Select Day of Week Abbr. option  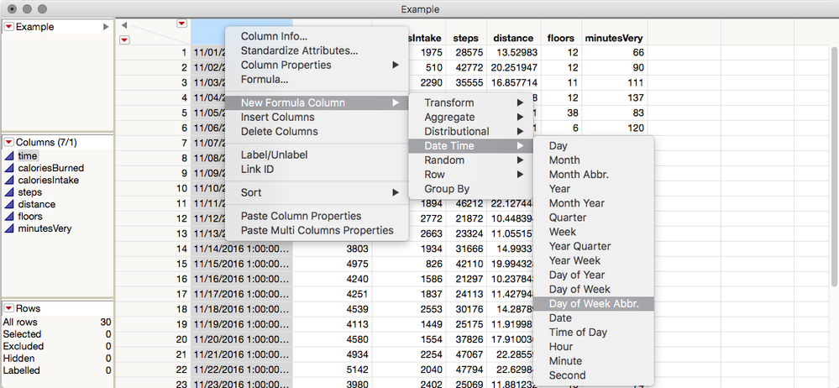pyautogui.click(x=594, y=304)
